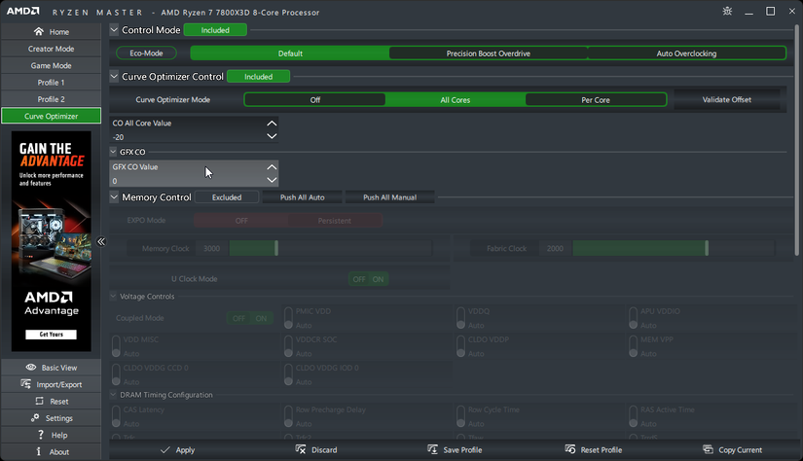Toggle Curve Optimizer Control Included button
Image resolution: width=803 pixels, height=461 pixels.
click(258, 77)
